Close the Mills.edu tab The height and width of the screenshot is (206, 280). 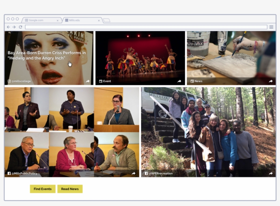[99, 20]
